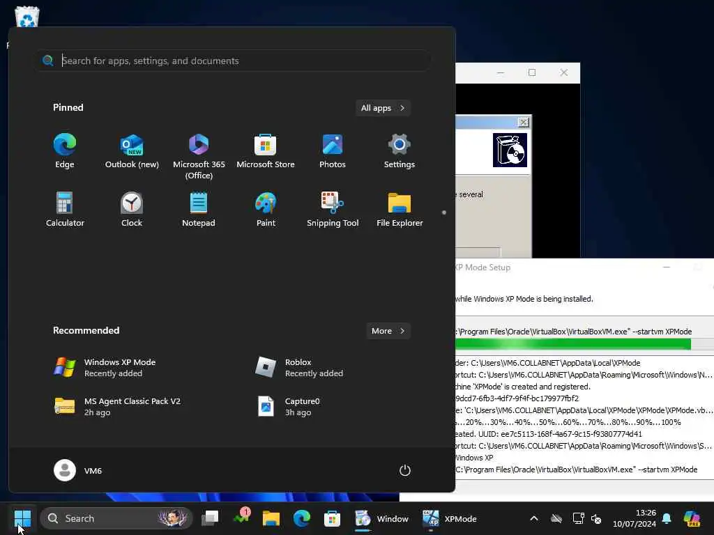Focus the Start menu search field
The height and width of the screenshot is (535, 714).
pyautogui.click(x=233, y=61)
